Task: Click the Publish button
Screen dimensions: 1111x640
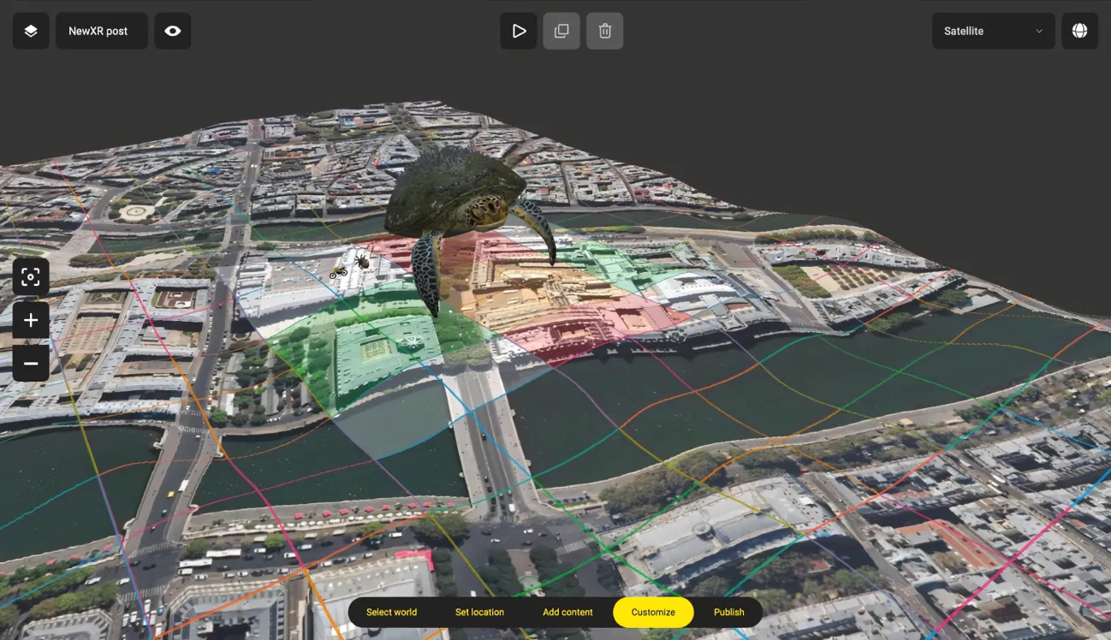Action: tap(728, 612)
